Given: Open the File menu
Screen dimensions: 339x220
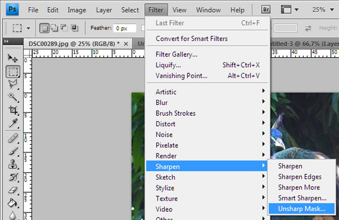Looking at the screenshot, I should (x=33, y=10).
